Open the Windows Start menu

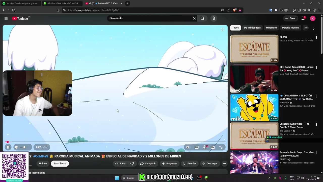(117, 178)
